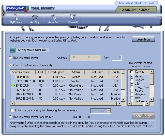Viewport: 165px width, 136px height.
Task: Uncheck the Mexico country checkbox
Action: pyautogui.click(x=132, y=76)
